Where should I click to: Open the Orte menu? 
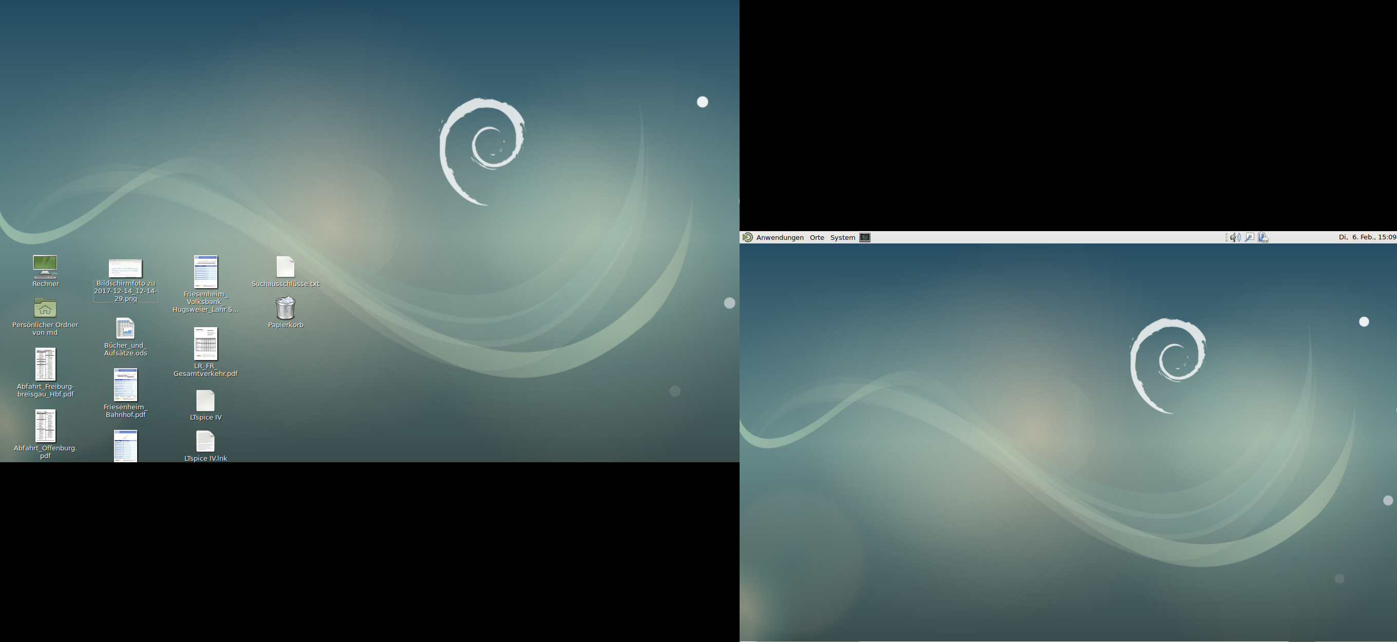(817, 237)
